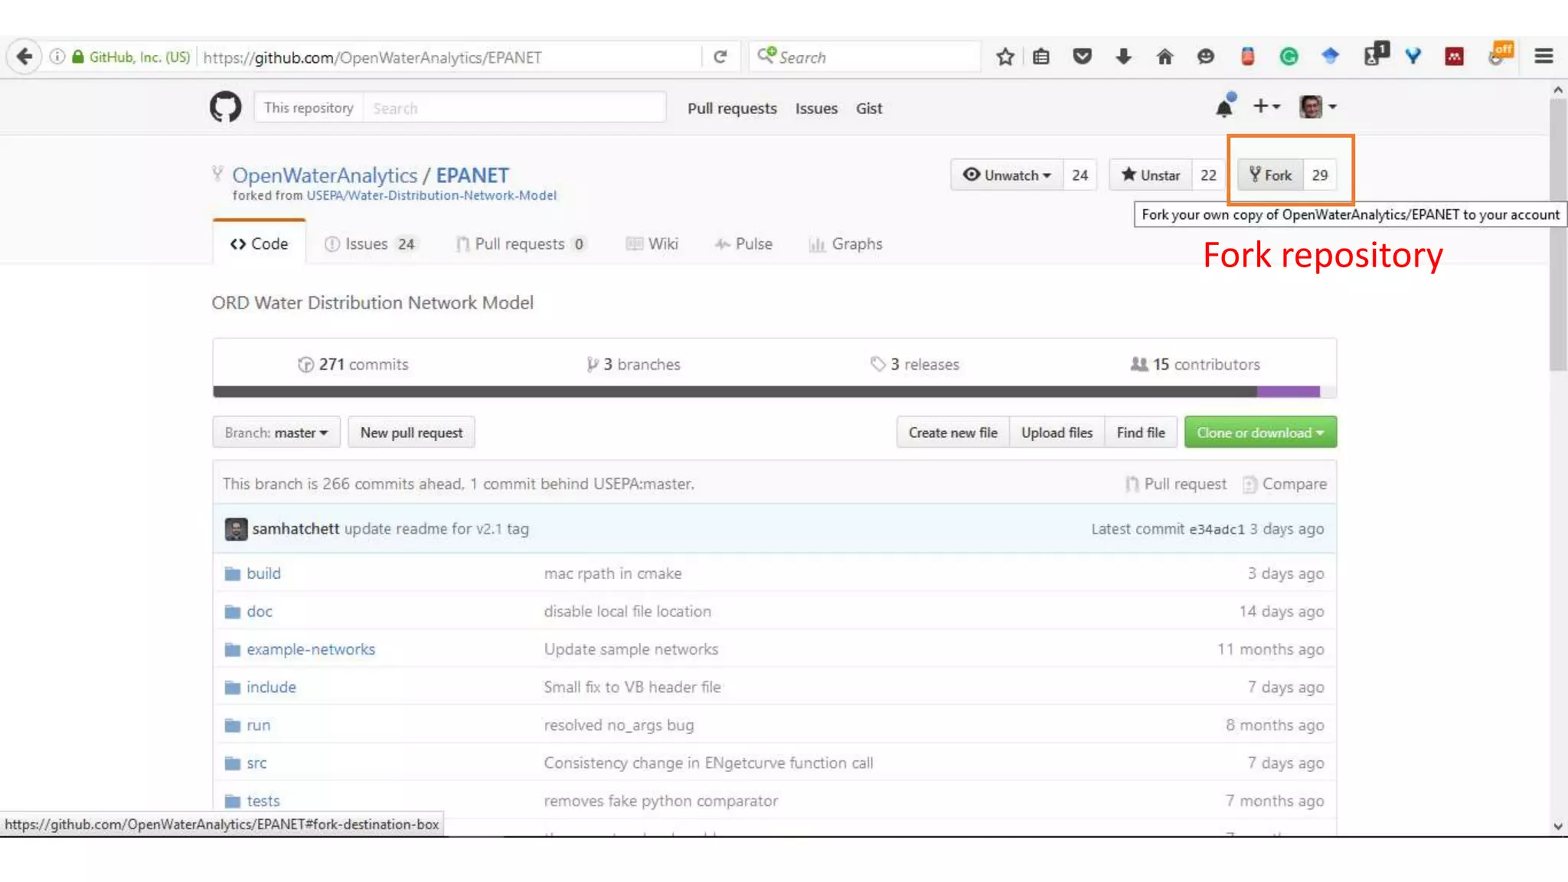1568x882 pixels.
Task: Open the OpenWaterAnalytics owner link
Action: click(x=325, y=175)
